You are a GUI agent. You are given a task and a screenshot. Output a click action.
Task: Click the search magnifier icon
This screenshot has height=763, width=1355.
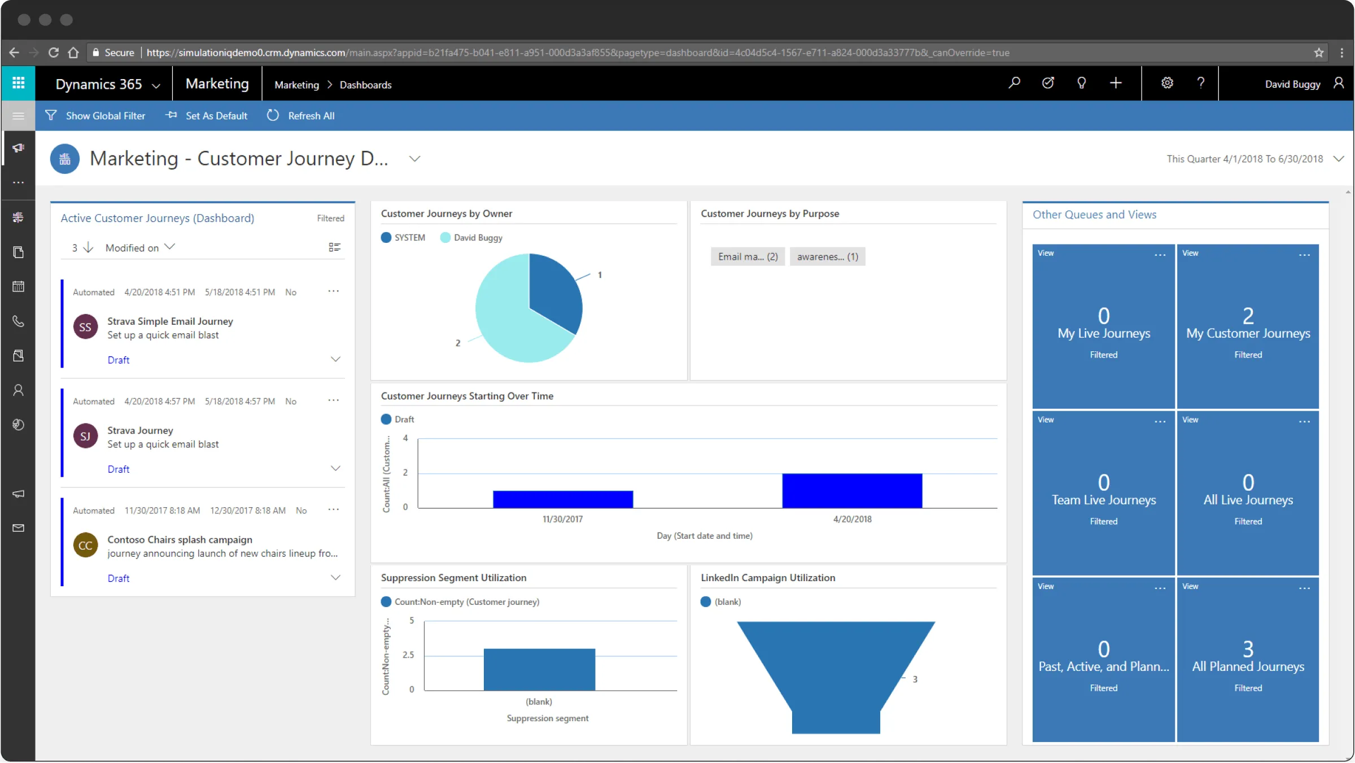(x=1014, y=84)
